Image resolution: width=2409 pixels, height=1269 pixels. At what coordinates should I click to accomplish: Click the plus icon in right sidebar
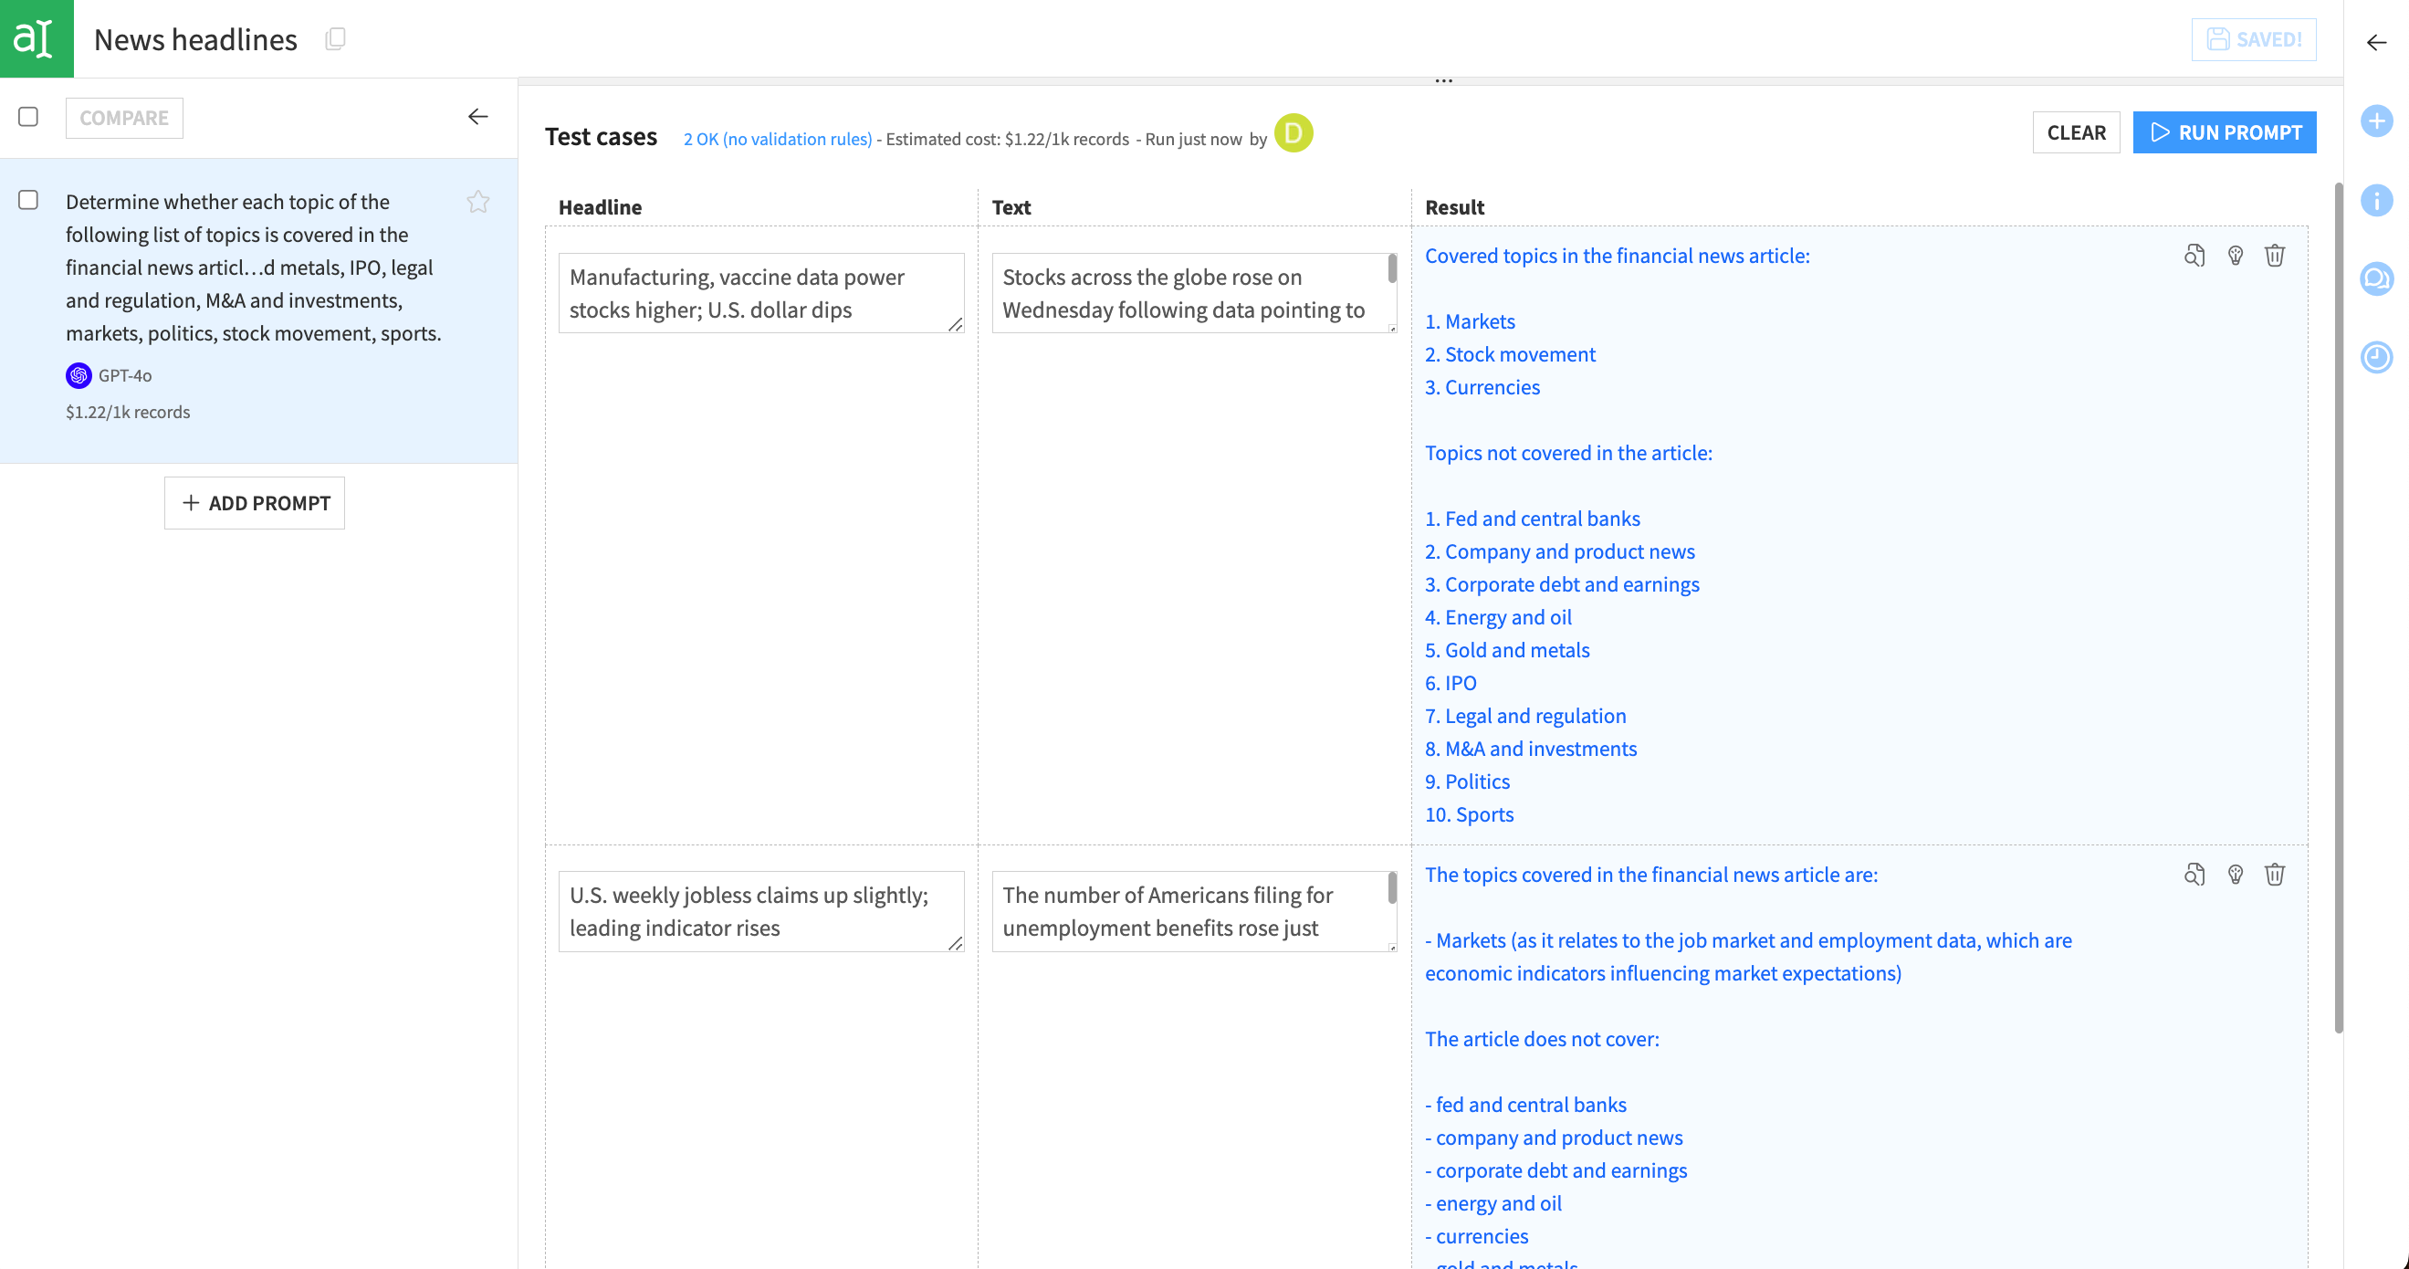pyautogui.click(x=2376, y=121)
